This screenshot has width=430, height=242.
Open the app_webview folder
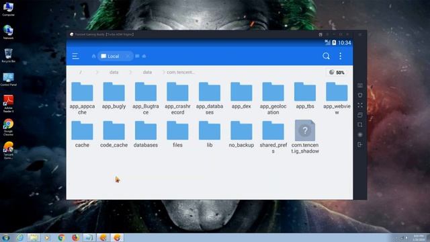tap(337, 99)
